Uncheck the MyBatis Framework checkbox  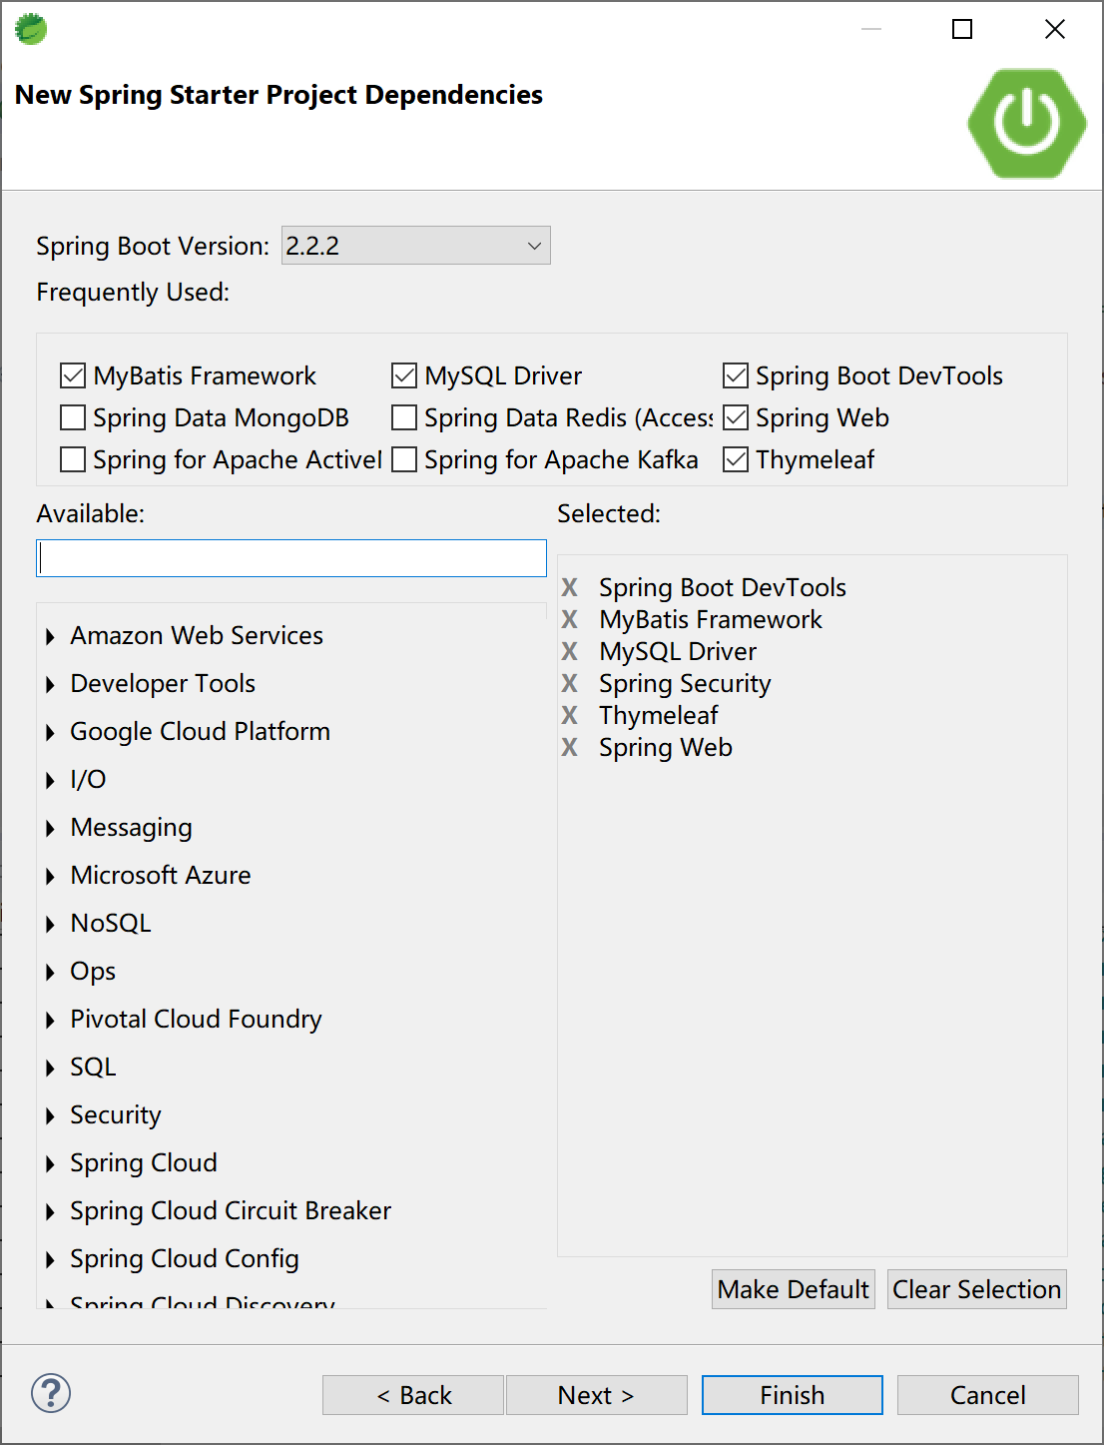point(73,375)
